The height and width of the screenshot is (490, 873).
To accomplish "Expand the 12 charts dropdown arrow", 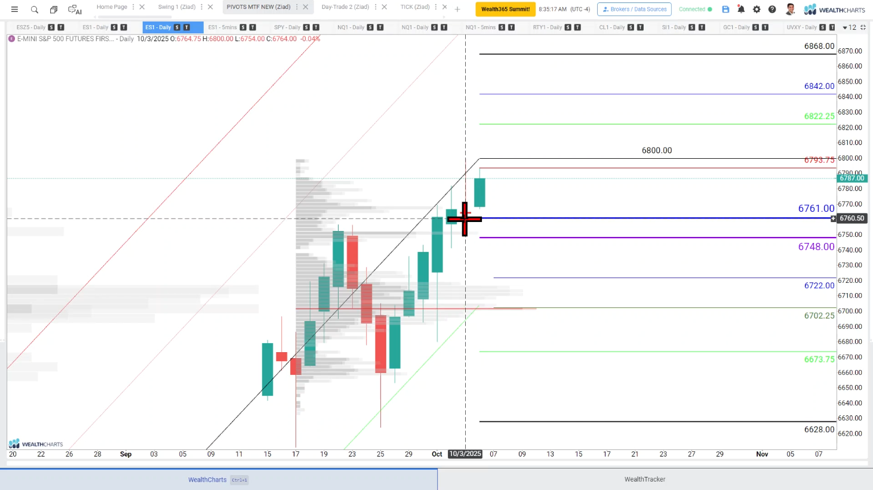I will [845, 27].
